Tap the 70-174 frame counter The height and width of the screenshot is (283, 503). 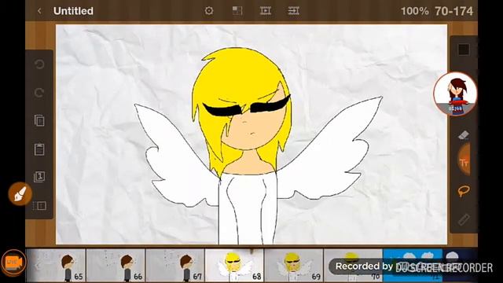[x=454, y=11]
